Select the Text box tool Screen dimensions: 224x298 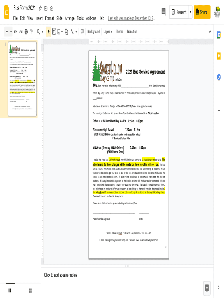click(54, 31)
